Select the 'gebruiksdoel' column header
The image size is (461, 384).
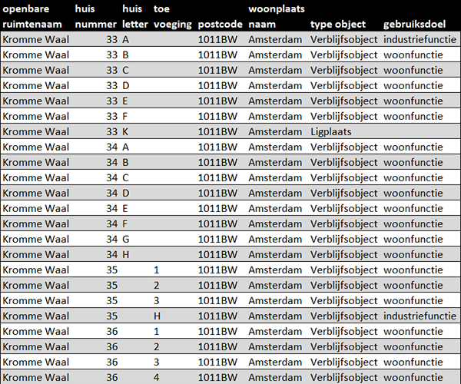(x=414, y=24)
